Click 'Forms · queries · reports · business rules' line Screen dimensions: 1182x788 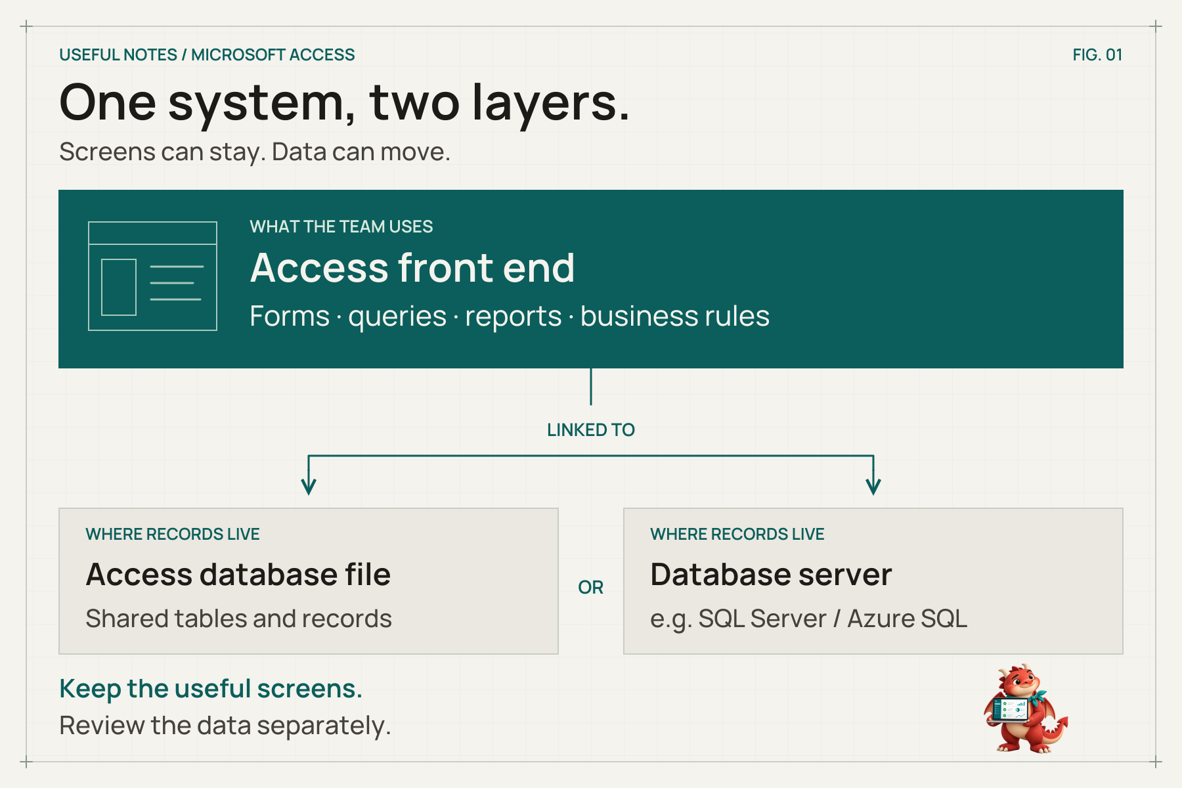510,317
